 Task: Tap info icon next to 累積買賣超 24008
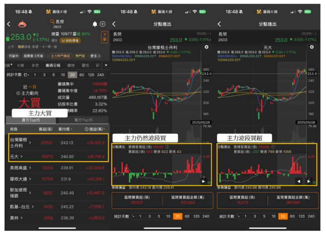coord(273,147)
